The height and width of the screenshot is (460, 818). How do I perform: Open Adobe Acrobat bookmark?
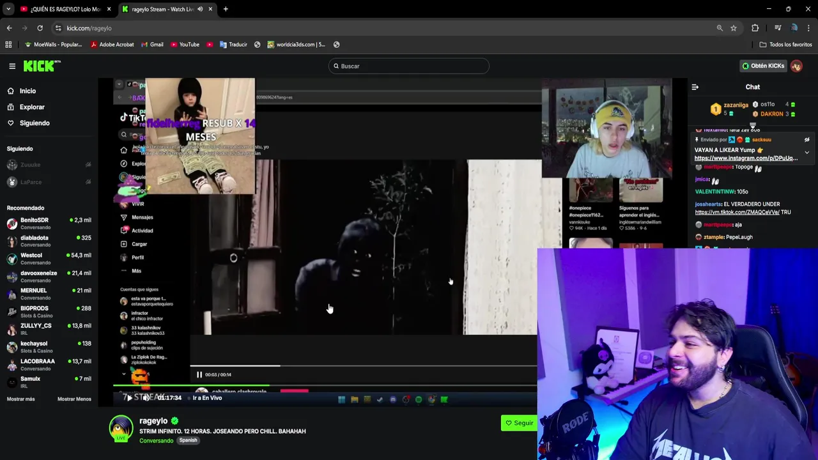112,45
